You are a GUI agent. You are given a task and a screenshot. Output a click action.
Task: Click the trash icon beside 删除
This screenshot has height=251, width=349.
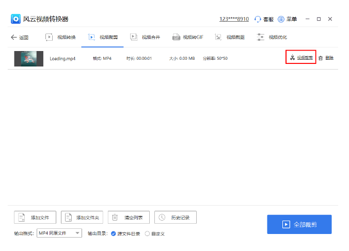pos(321,58)
